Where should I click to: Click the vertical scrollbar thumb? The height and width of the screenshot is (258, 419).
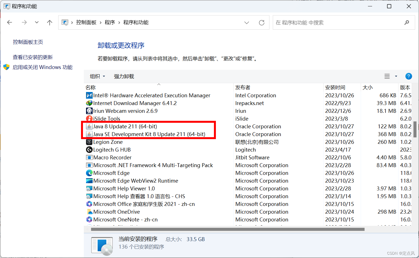click(415, 129)
